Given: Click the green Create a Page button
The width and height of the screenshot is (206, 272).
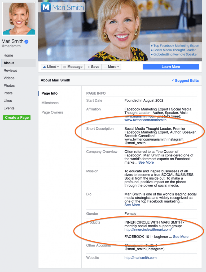Looking at the screenshot, I should coord(17,118).
